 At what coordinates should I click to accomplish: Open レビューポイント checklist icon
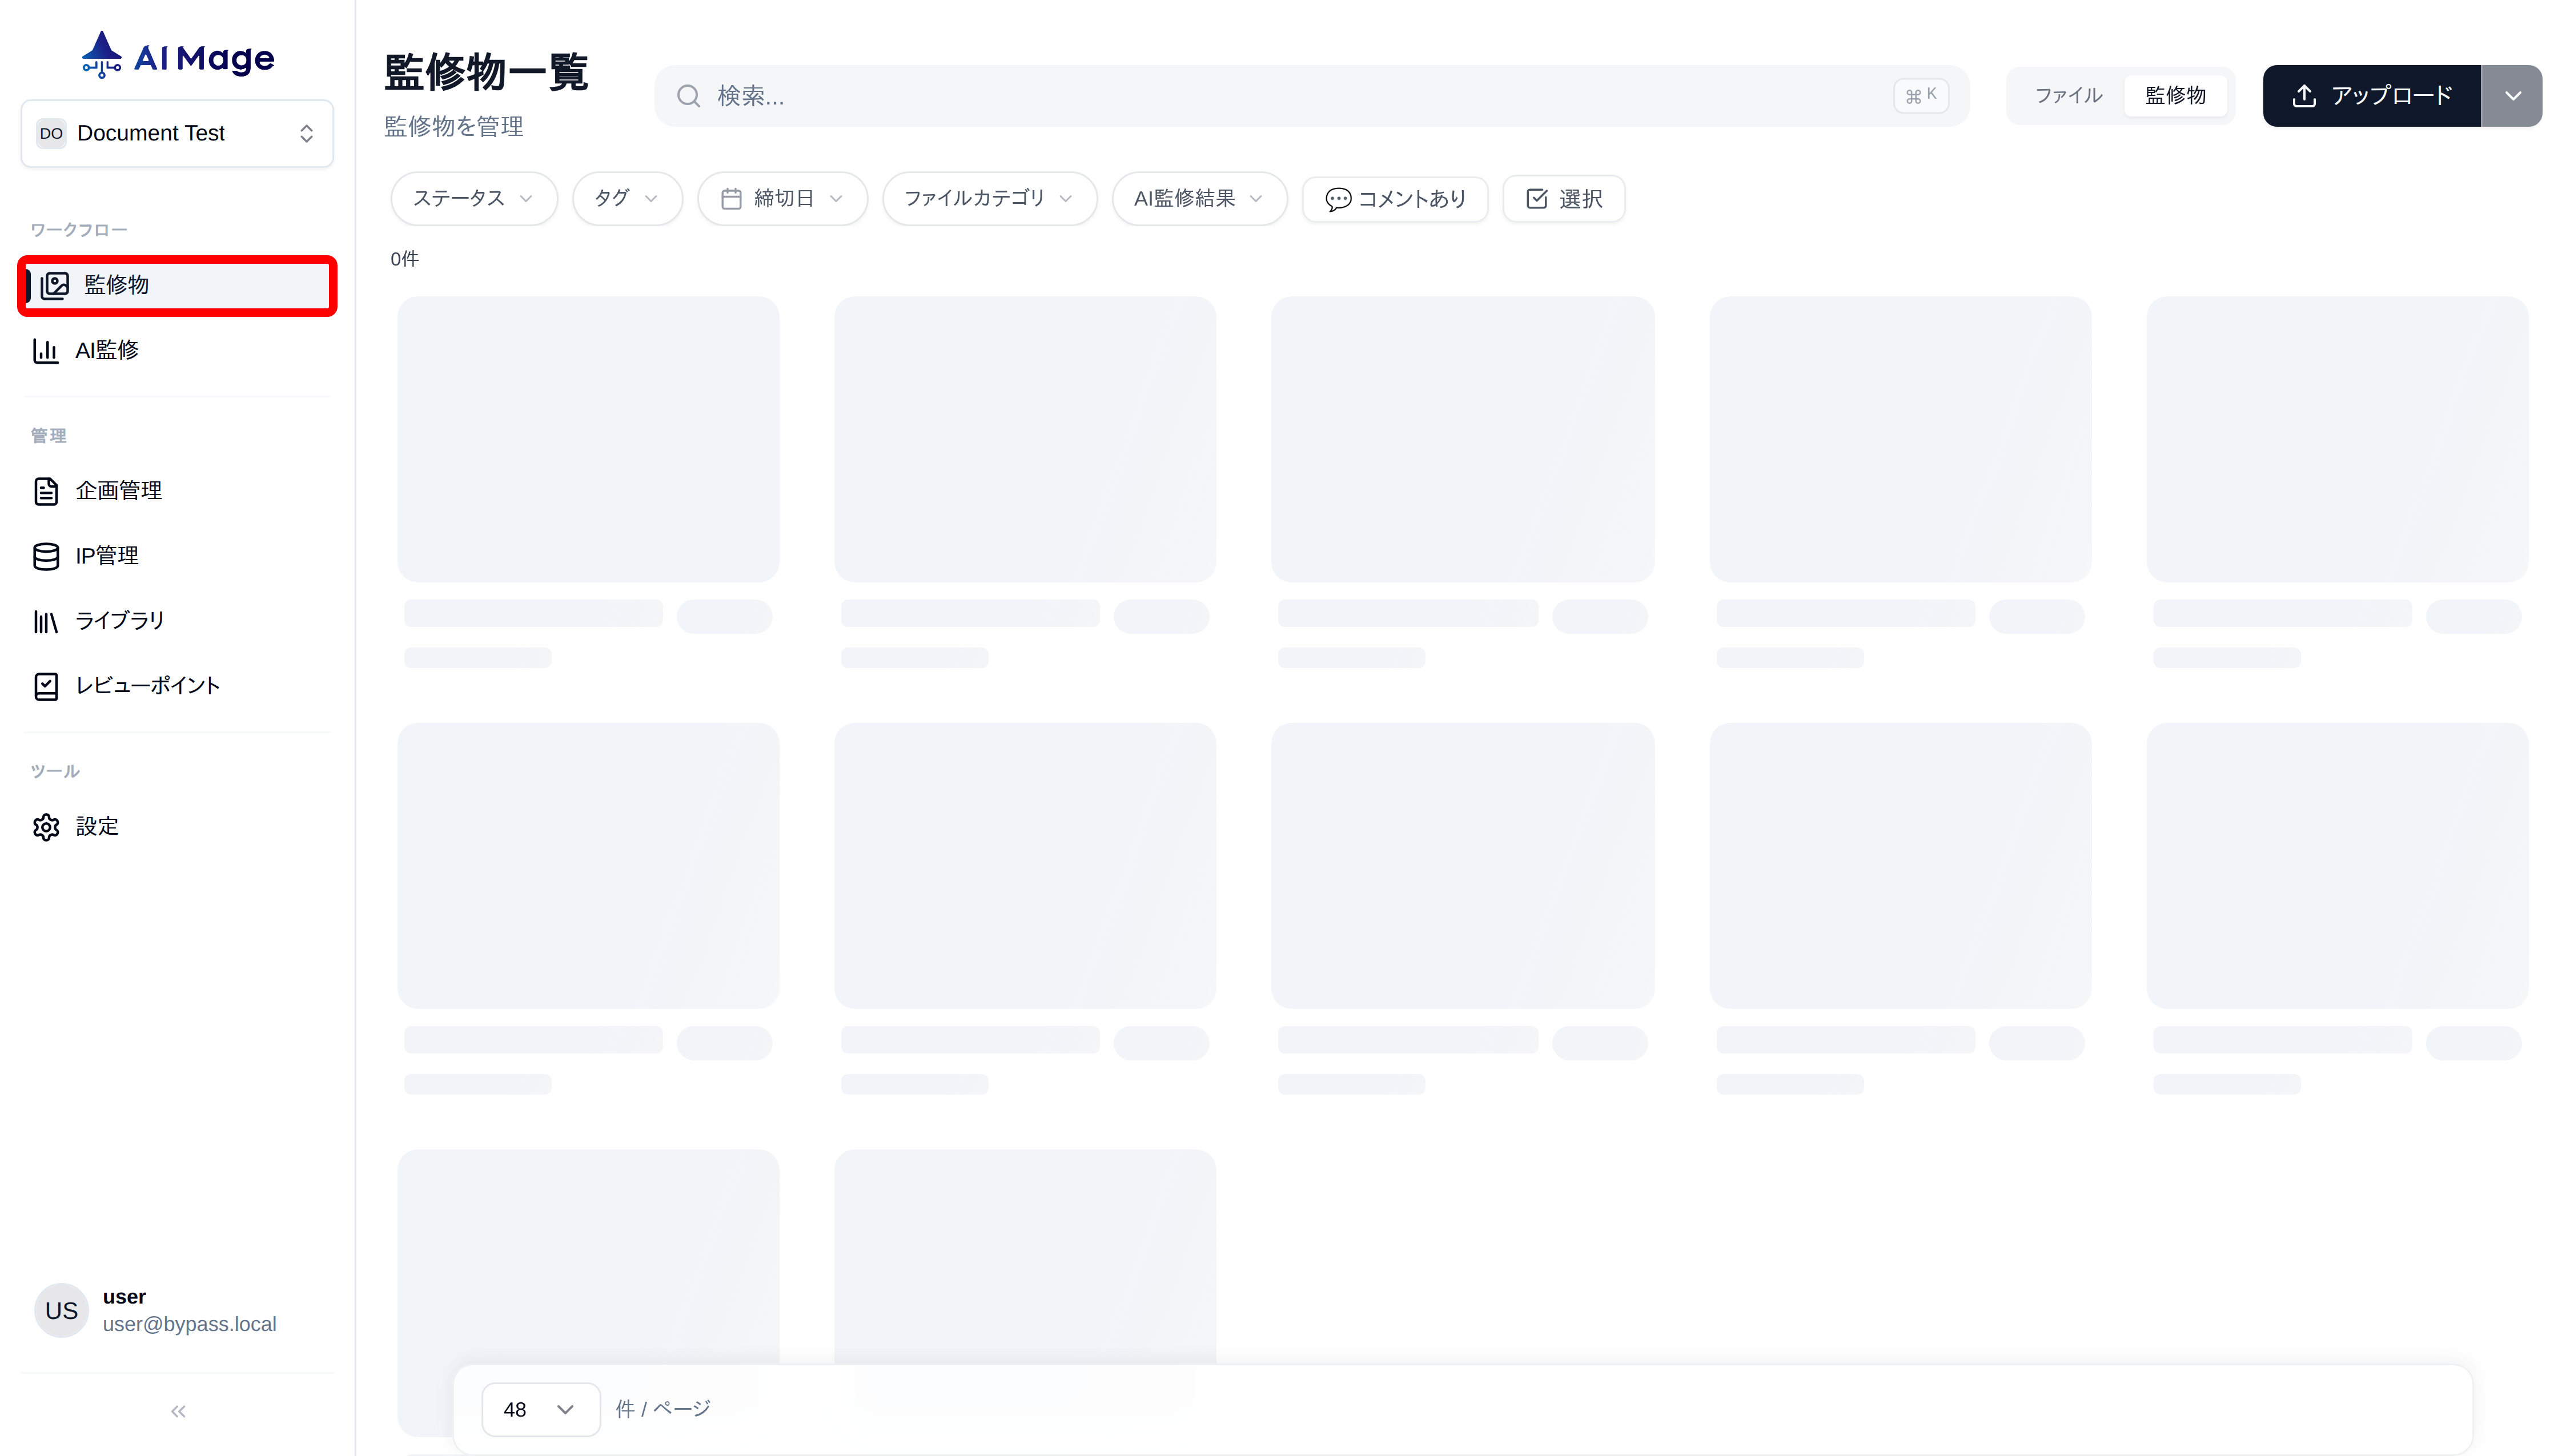coord(46,686)
